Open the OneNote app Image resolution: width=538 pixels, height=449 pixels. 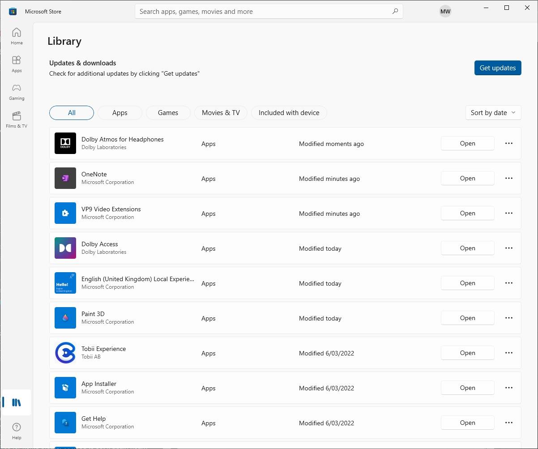click(x=468, y=178)
